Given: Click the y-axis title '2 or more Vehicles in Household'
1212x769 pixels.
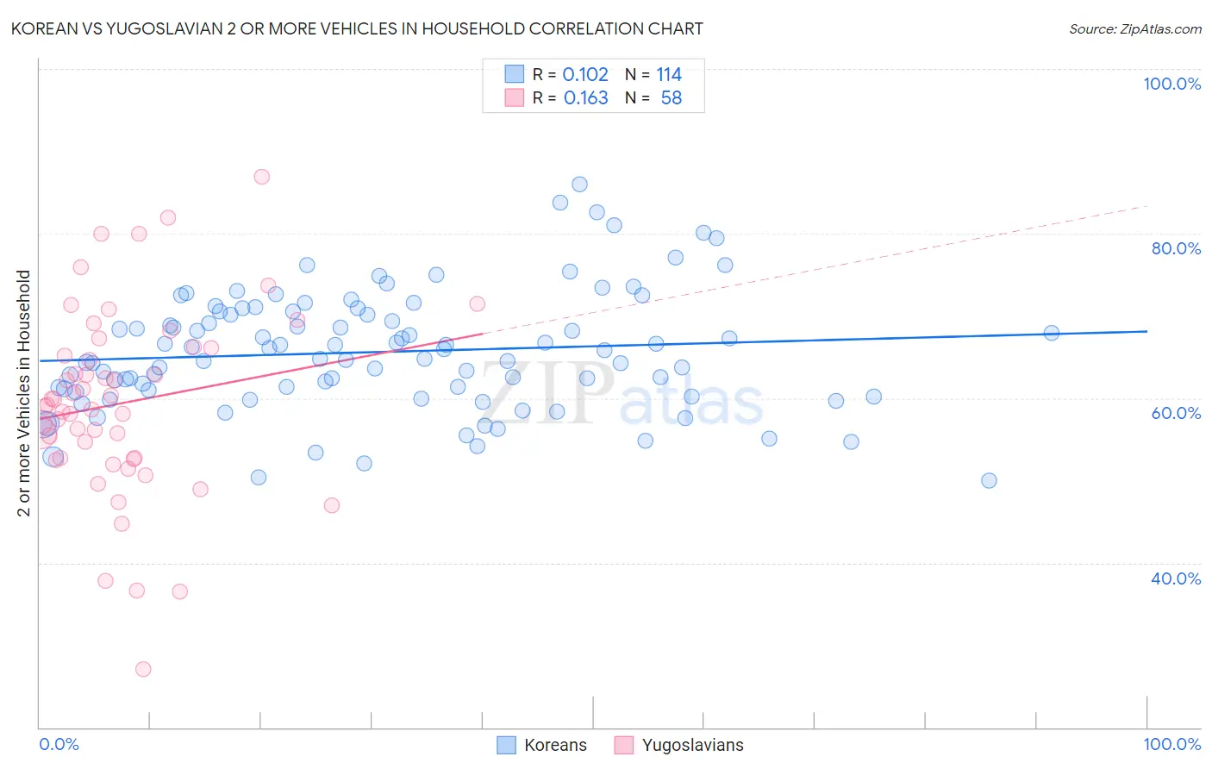Looking at the screenshot, I should tap(24, 393).
